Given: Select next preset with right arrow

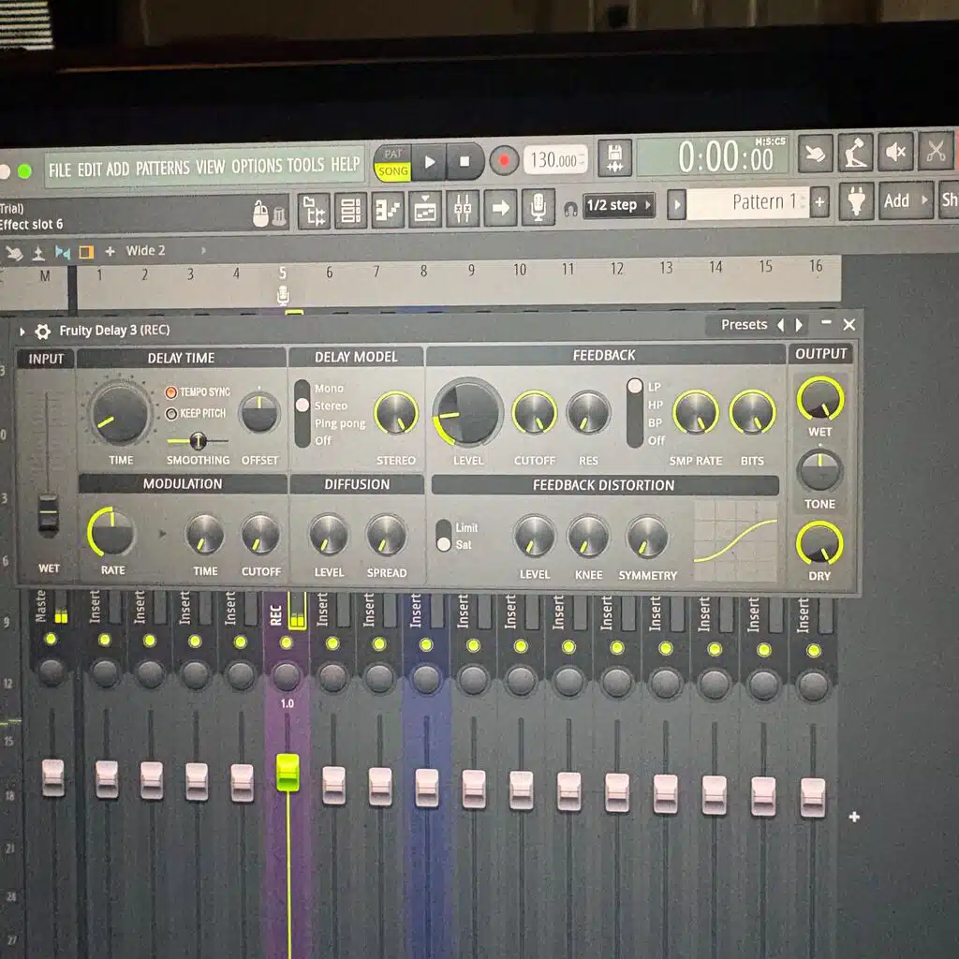Looking at the screenshot, I should tap(799, 325).
